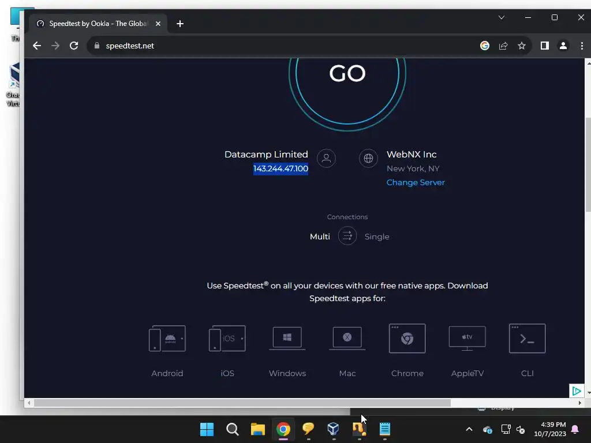591x443 pixels.
Task: Open the AppleTV app icon
Action: coord(467,338)
